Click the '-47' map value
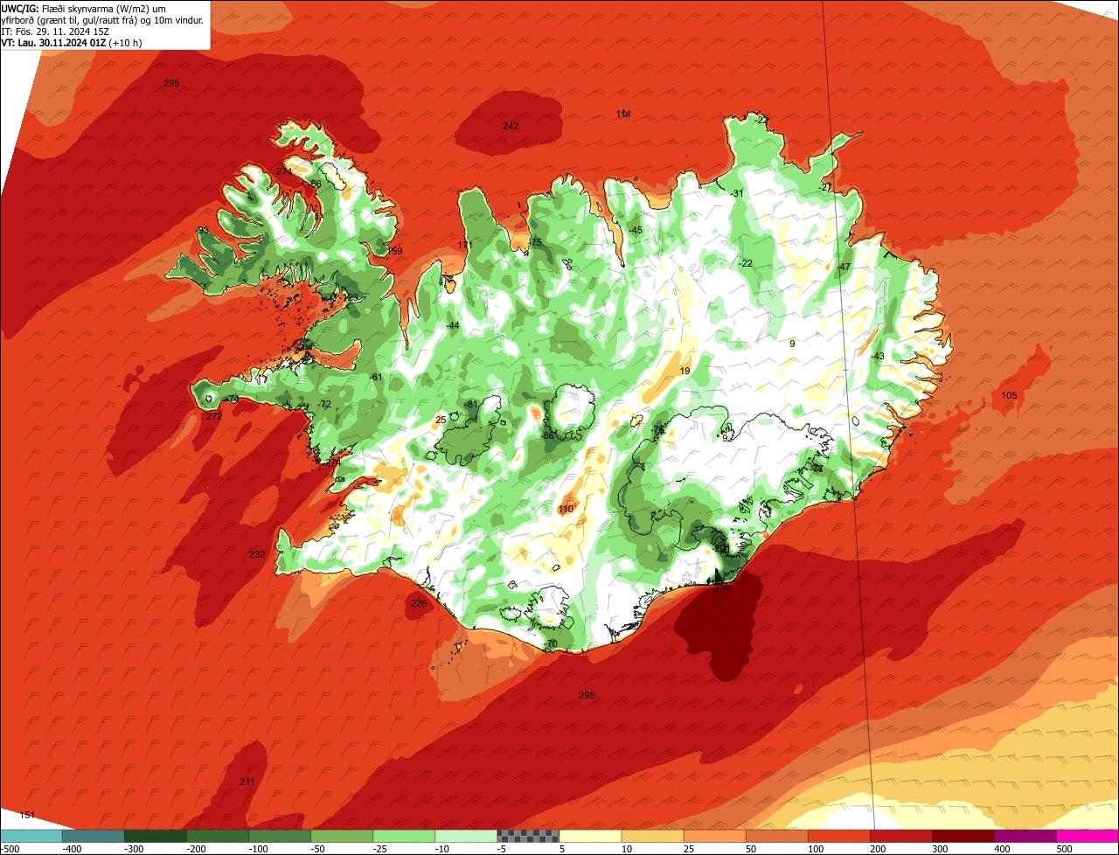This screenshot has height=855, width=1119. coord(843,267)
